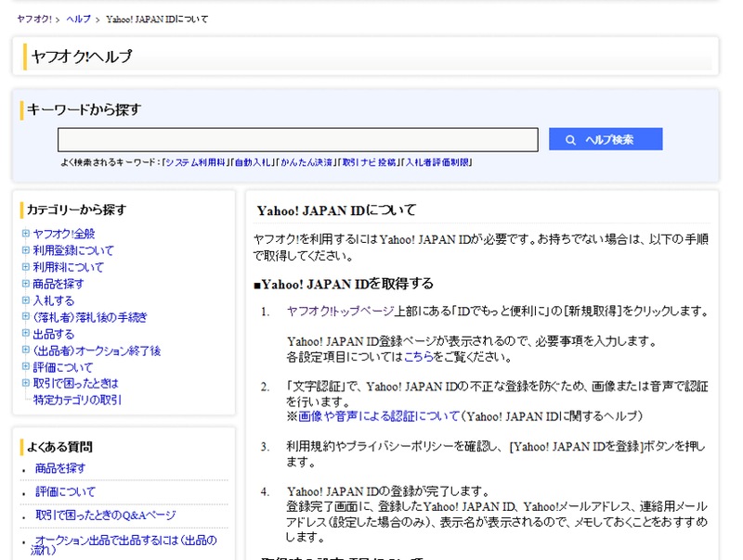Focus the keyword search input field
Image resolution: width=743 pixels, height=560 pixels.
pos(297,139)
